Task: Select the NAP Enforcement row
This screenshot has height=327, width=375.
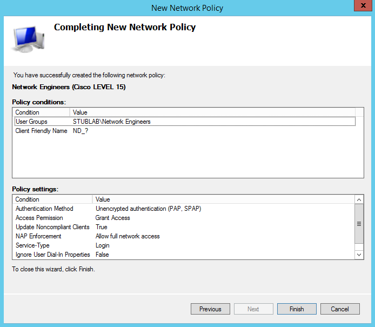Action: pos(184,236)
